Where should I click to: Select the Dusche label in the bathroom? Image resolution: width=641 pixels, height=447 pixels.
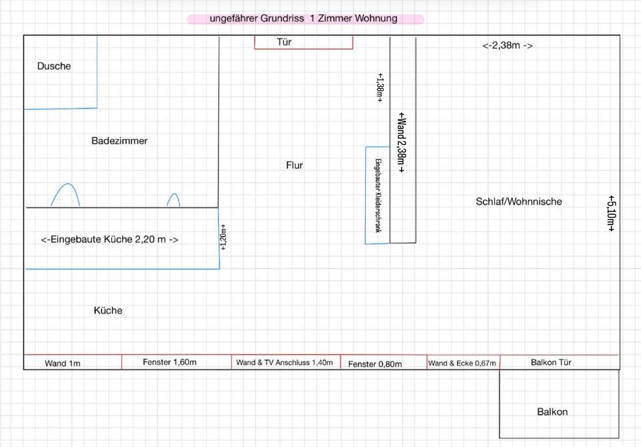[x=53, y=66]
